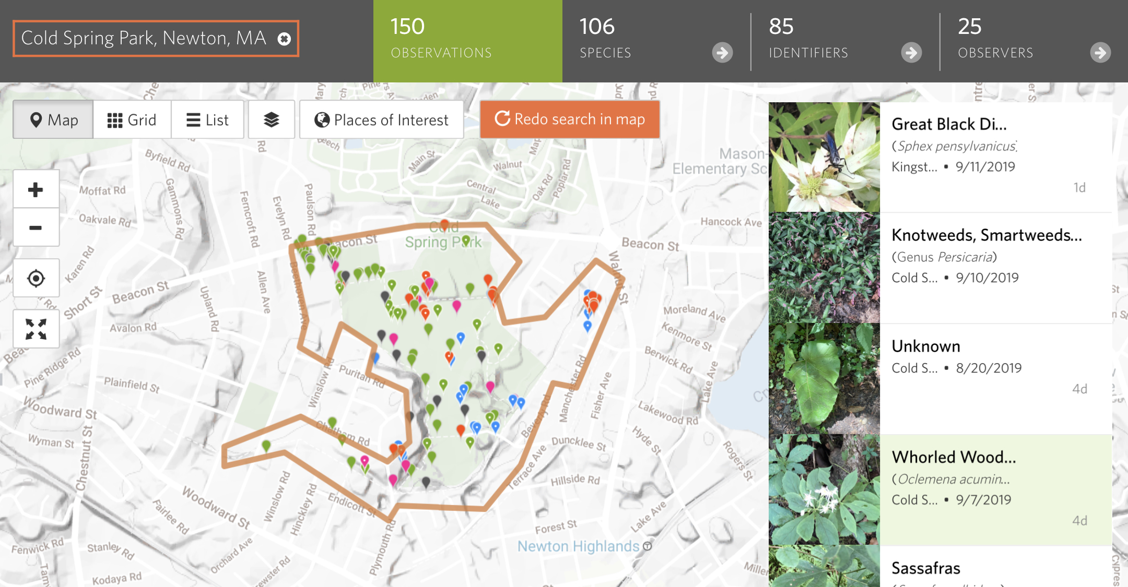Switch to Grid view
The height and width of the screenshot is (587, 1128).
point(132,120)
